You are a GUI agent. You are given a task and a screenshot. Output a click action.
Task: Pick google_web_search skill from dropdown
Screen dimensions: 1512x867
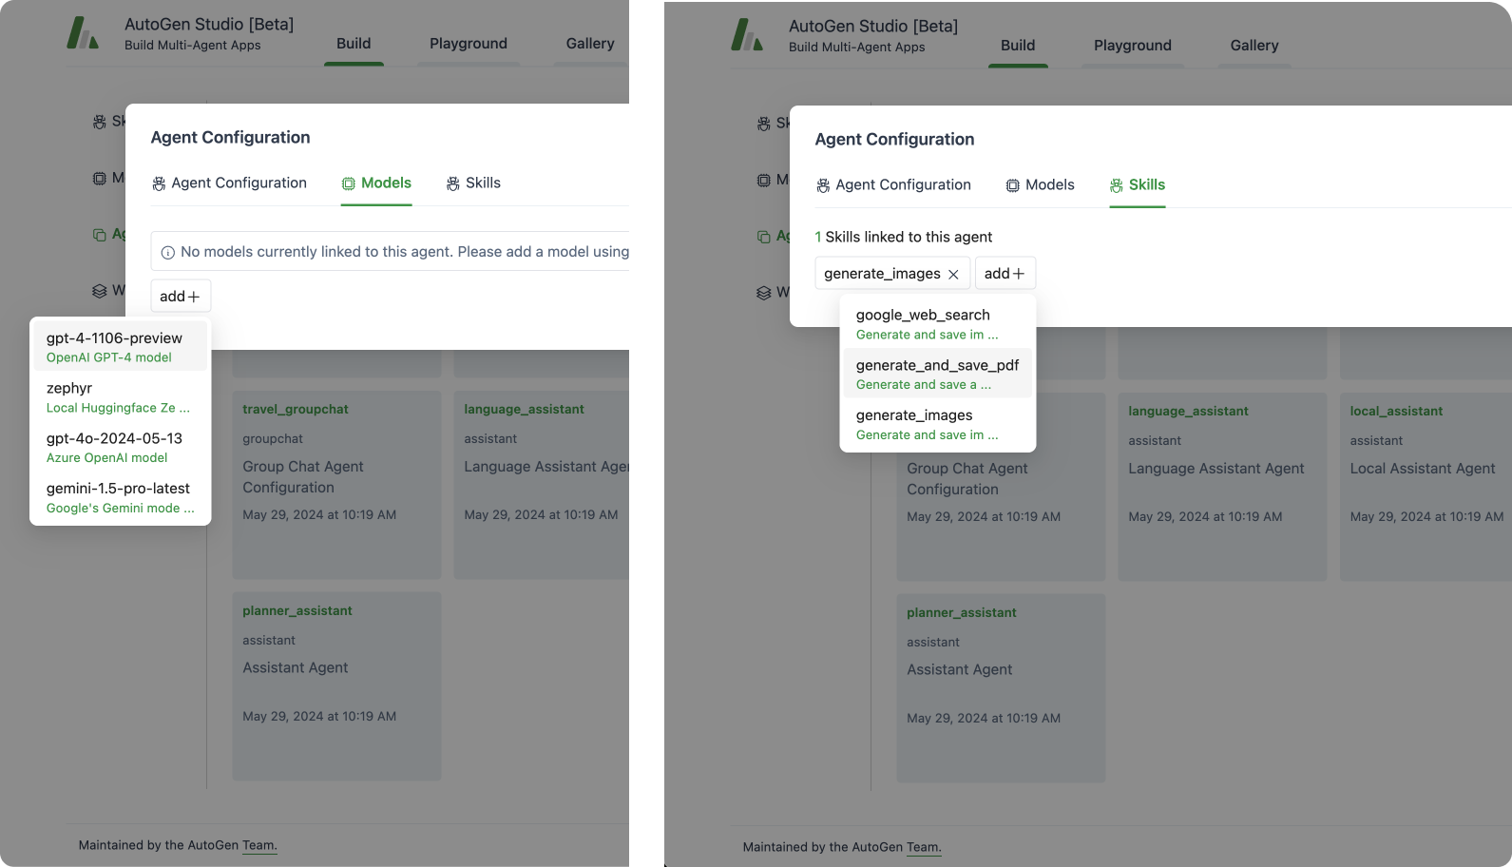coord(938,324)
